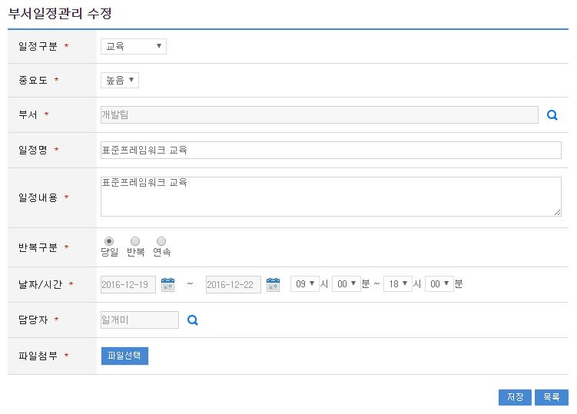Viewport: 577px width, 414px height.
Task: Open the 중요도 dropdown showing 높음
Action: click(x=120, y=81)
